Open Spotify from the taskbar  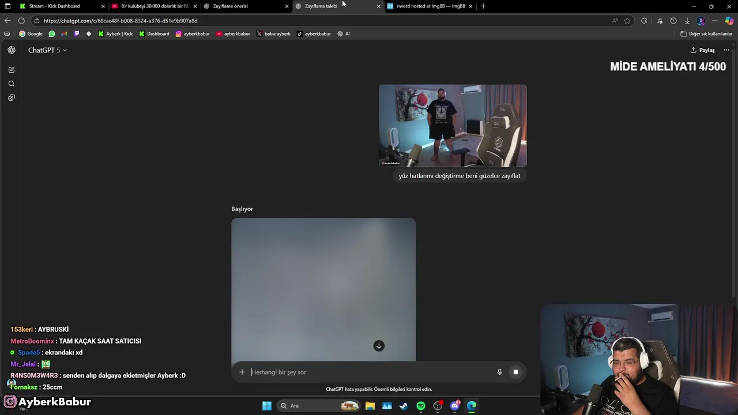421,406
